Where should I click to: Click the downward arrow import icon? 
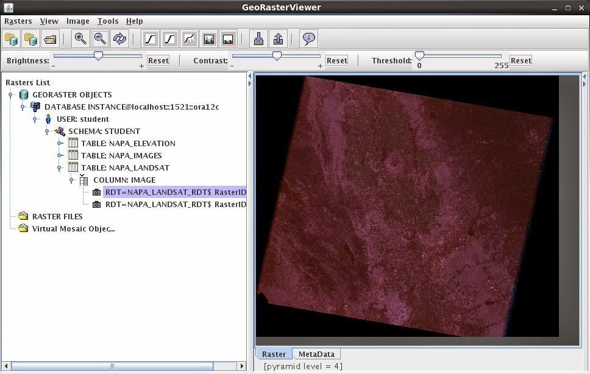point(258,39)
